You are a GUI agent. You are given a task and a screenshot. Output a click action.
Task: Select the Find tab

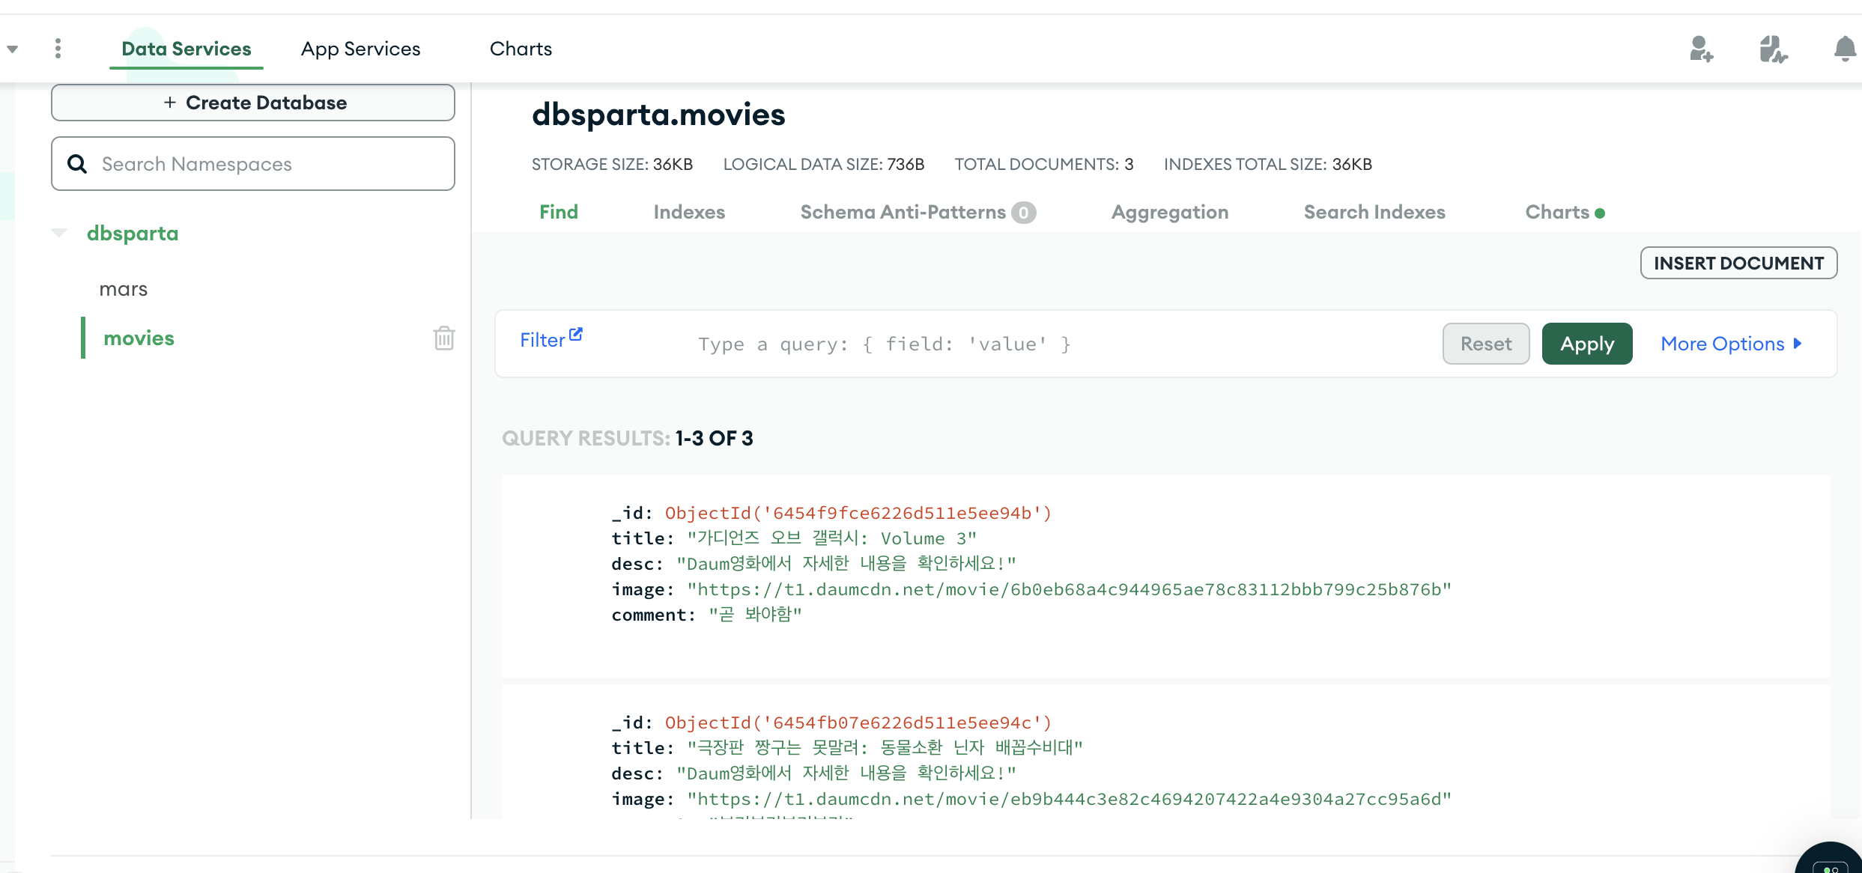[559, 212]
